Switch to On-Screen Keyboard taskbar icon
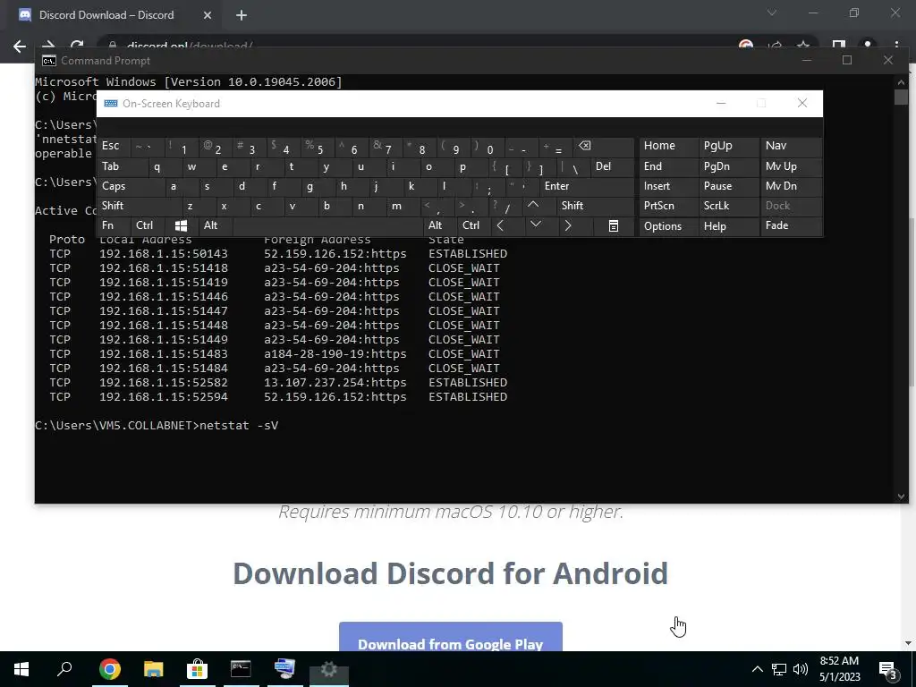This screenshot has height=687, width=916. click(x=284, y=669)
